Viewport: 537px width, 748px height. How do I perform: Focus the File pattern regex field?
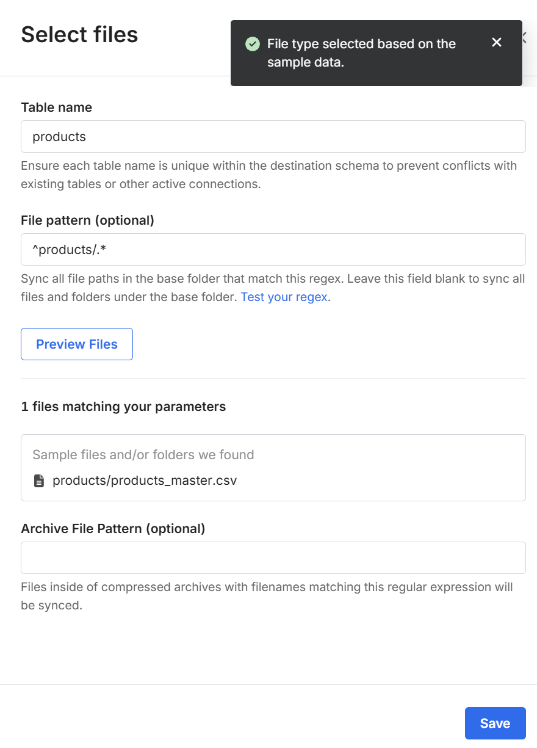[x=273, y=249]
